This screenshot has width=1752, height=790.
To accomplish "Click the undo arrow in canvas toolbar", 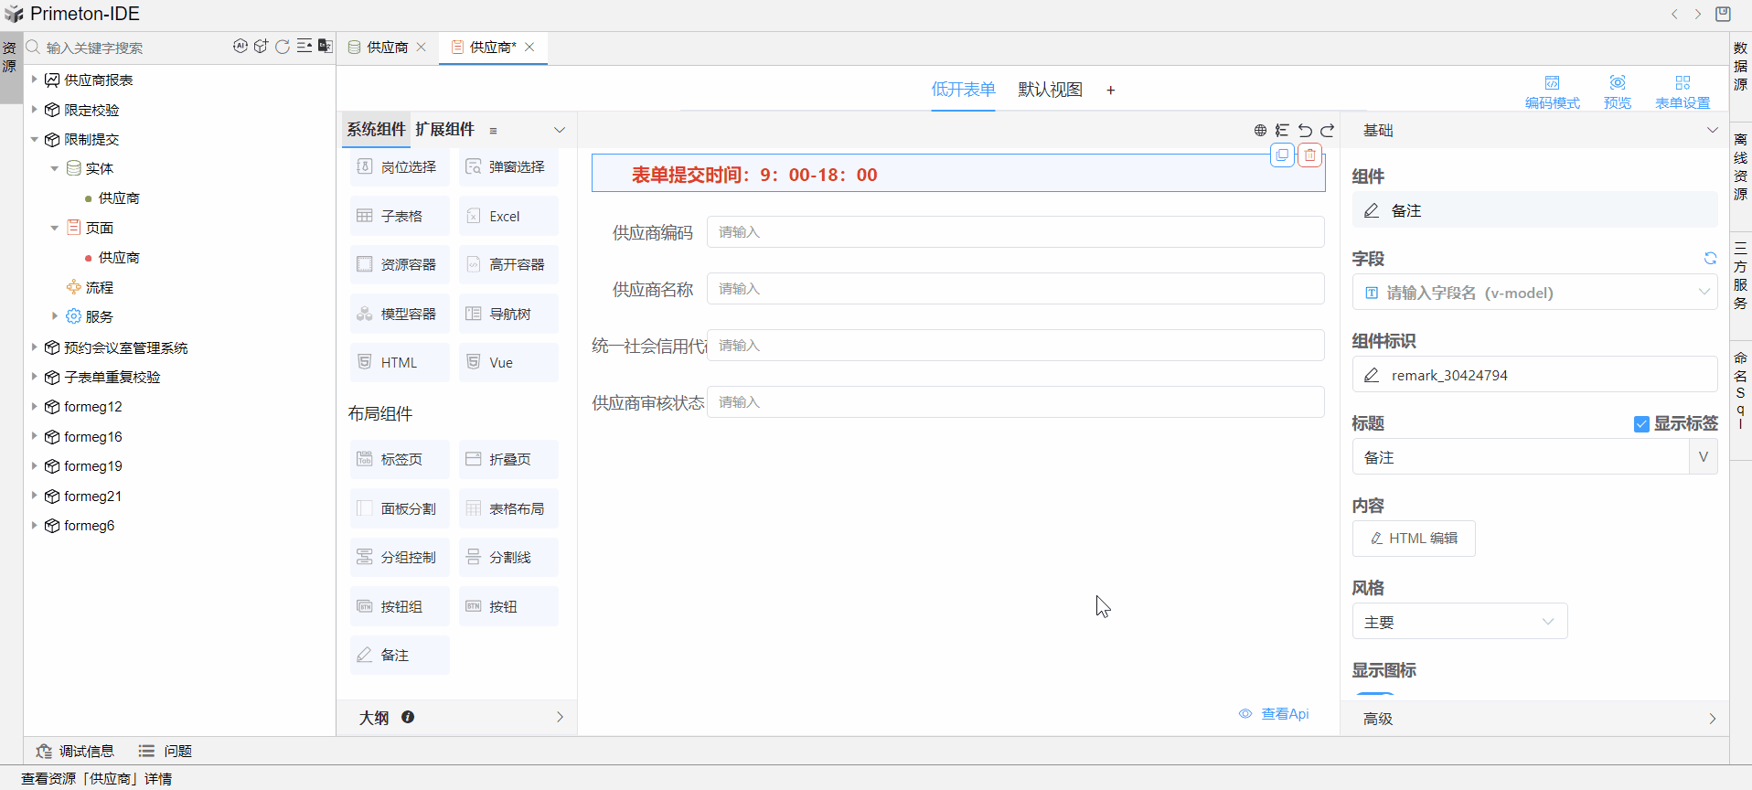I will pyautogui.click(x=1305, y=131).
